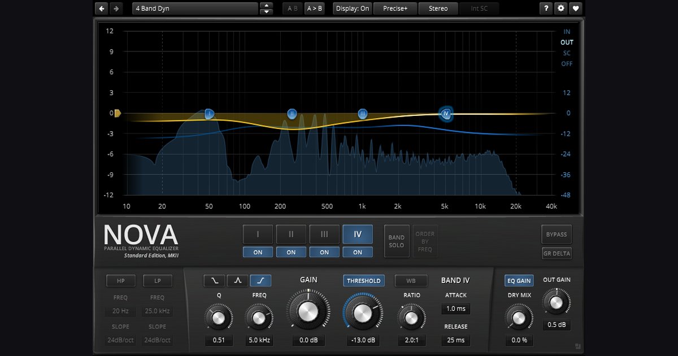Toggle Band IV ON switch off
This screenshot has height=356, width=678.
pos(358,252)
